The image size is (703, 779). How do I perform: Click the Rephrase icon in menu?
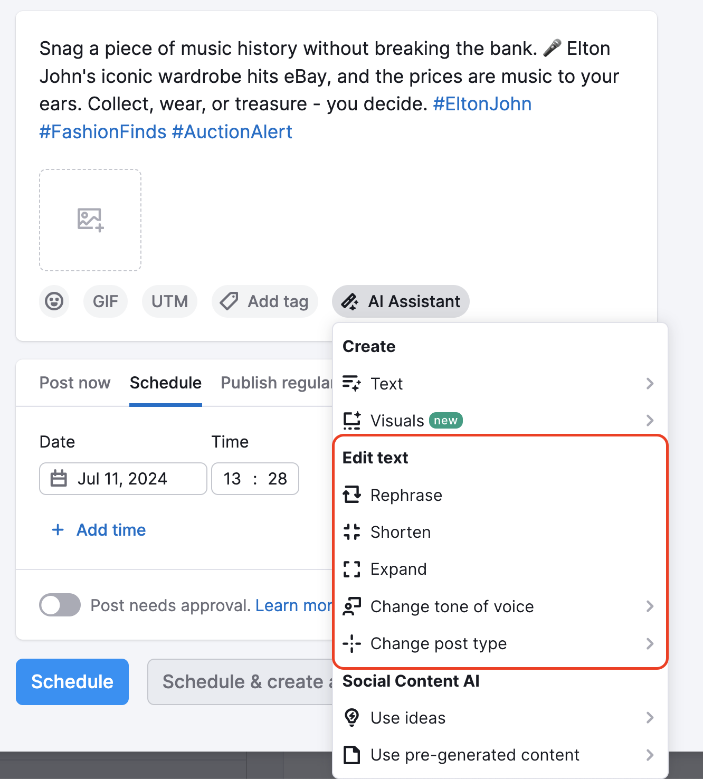351,495
